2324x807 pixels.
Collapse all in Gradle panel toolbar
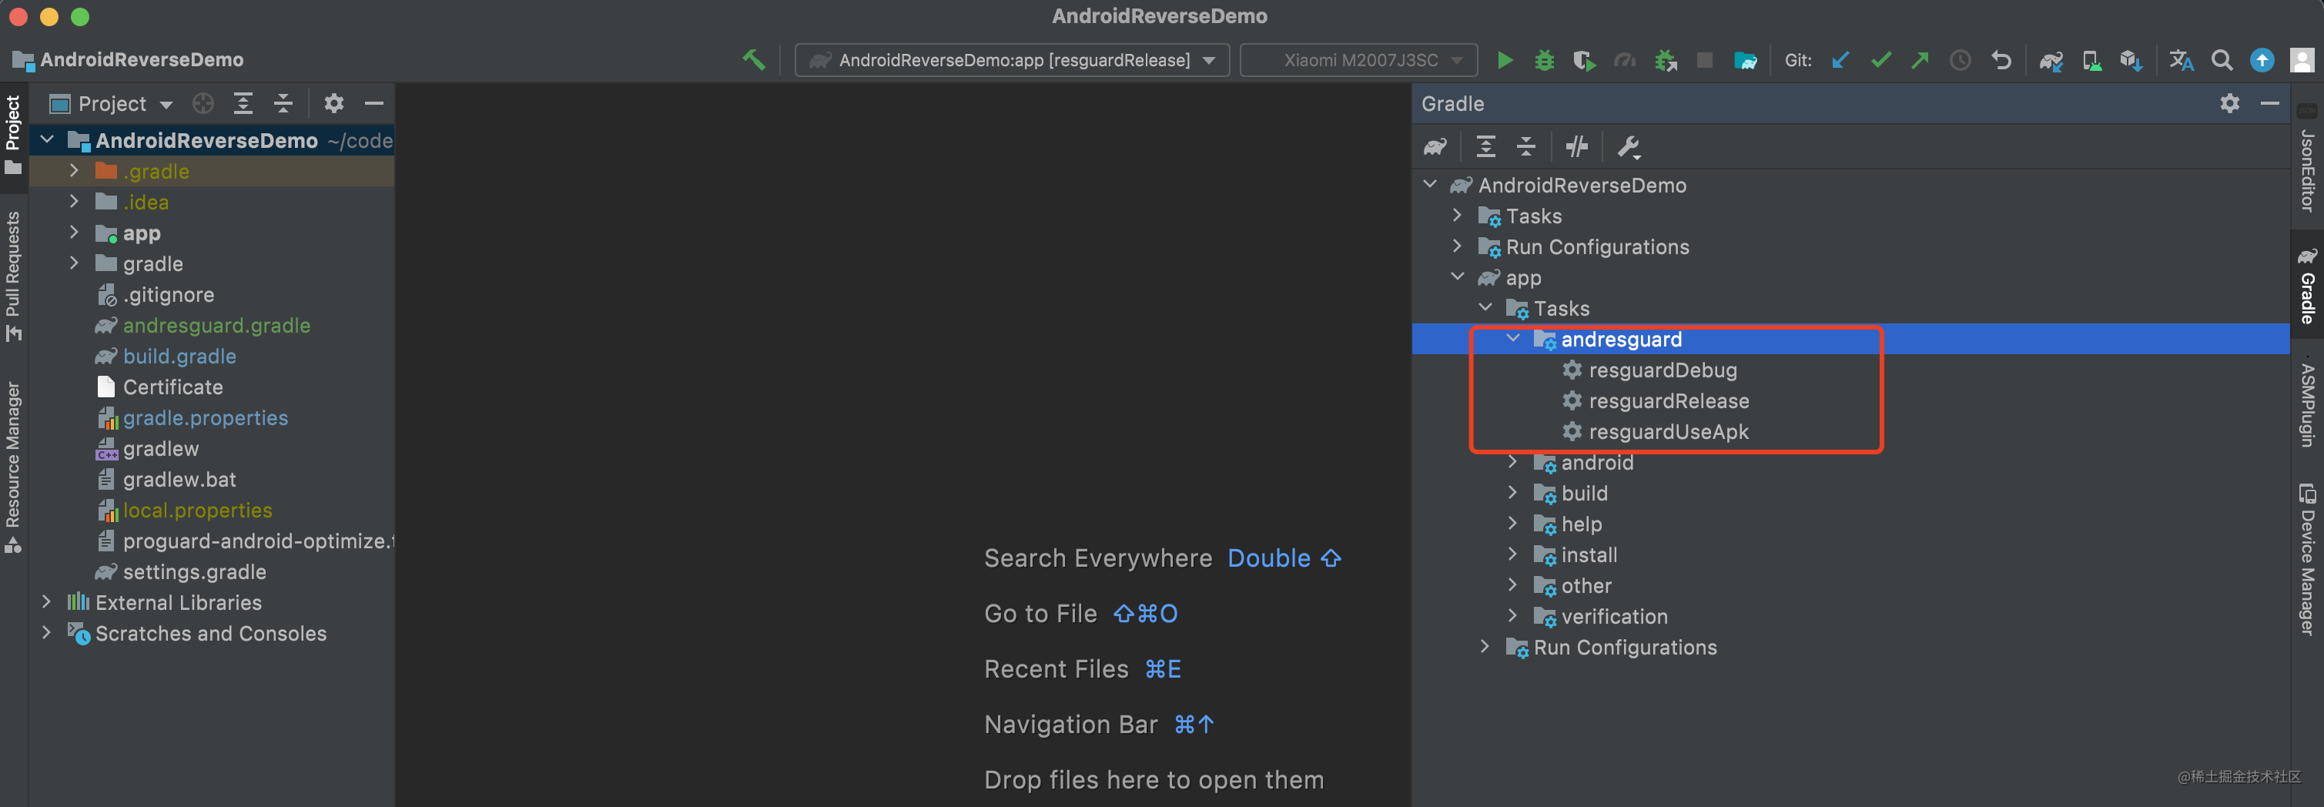1525,146
